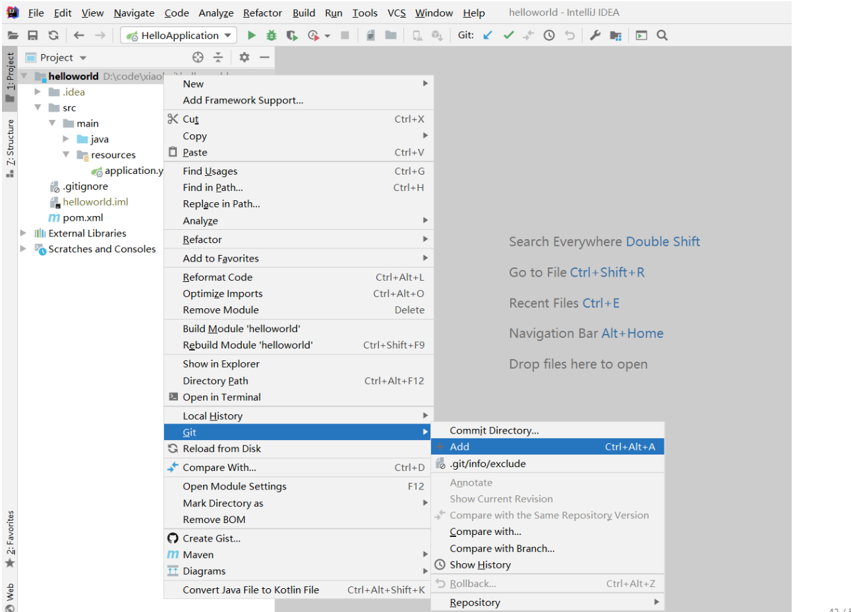851x612 pixels.
Task: Choose Reformat Code in context menu
Action: click(299, 277)
